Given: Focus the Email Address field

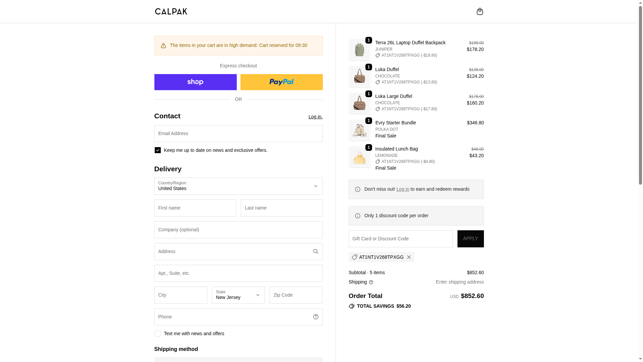Looking at the screenshot, I should (238, 133).
